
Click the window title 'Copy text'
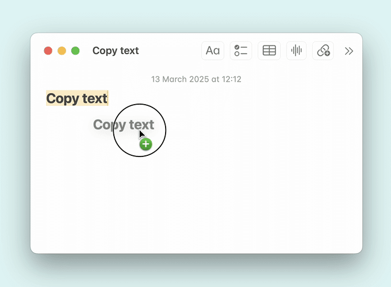116,51
